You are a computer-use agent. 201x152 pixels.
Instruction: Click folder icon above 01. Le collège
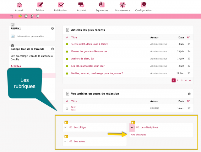(x=66, y=122)
